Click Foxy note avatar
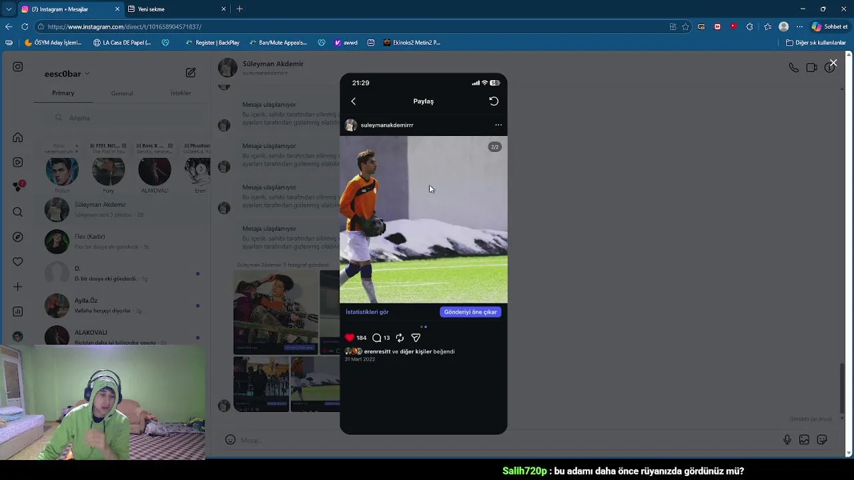 (108, 171)
